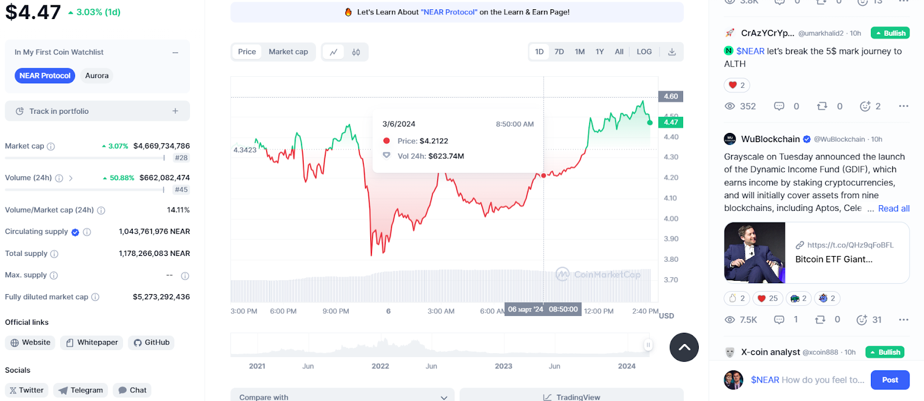The image size is (924, 401).
Task: Open the Bitcoin ETF Giant link preview thumbnail
Action: point(755,253)
